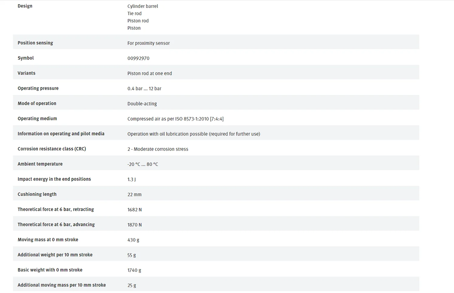Viewport: 454px width, 293px height.
Task: Click the Ambient temperature value -20 °C ... 80 °C
Action: (x=143, y=164)
